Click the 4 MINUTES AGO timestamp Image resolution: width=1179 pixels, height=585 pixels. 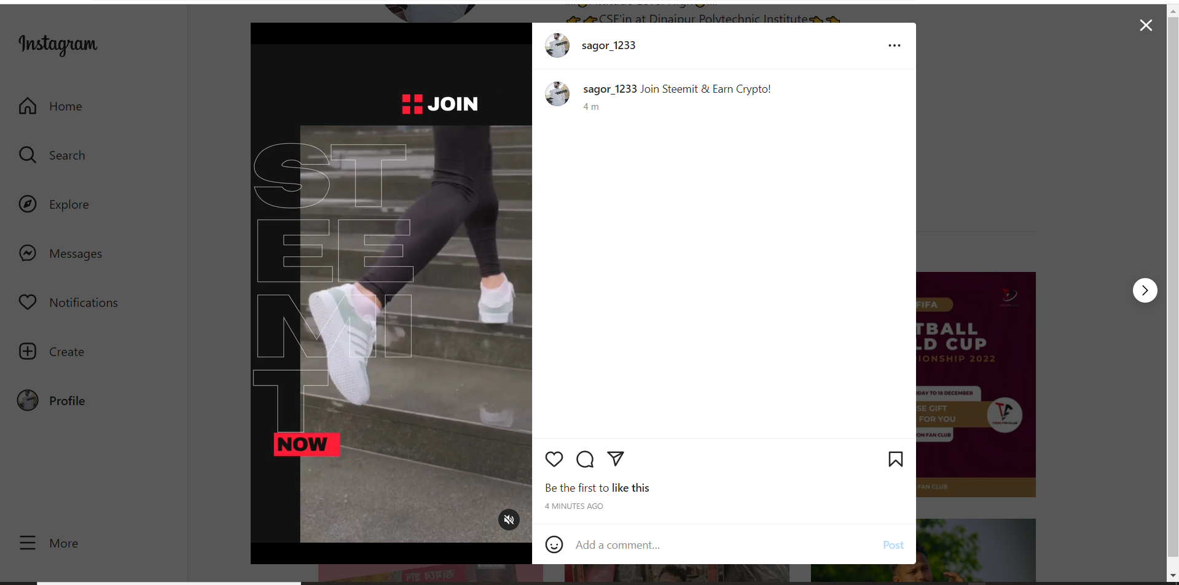coord(574,506)
